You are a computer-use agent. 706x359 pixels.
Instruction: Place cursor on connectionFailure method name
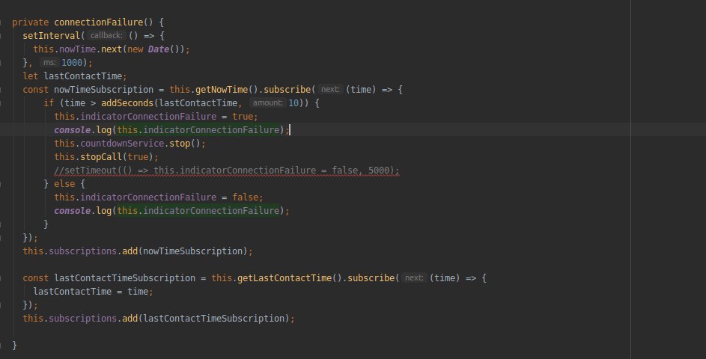(99, 22)
